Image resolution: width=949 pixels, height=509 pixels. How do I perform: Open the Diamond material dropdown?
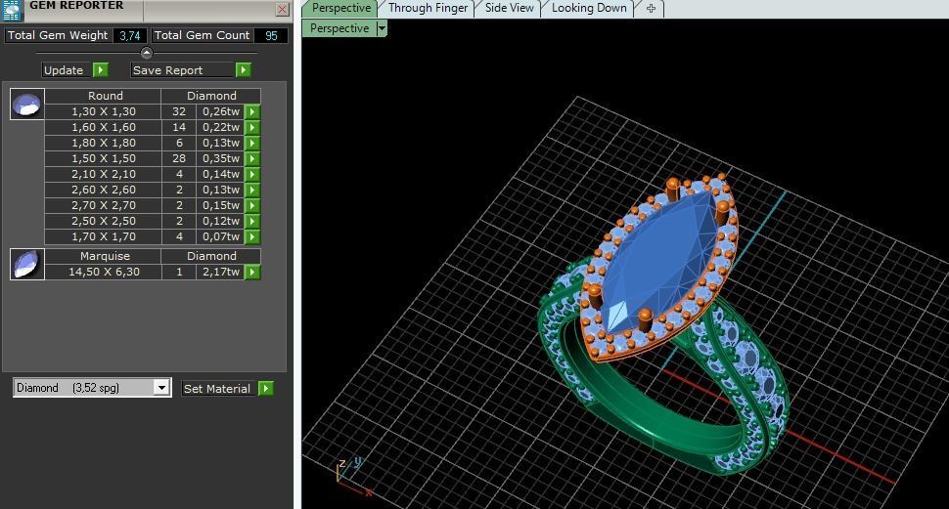click(161, 388)
